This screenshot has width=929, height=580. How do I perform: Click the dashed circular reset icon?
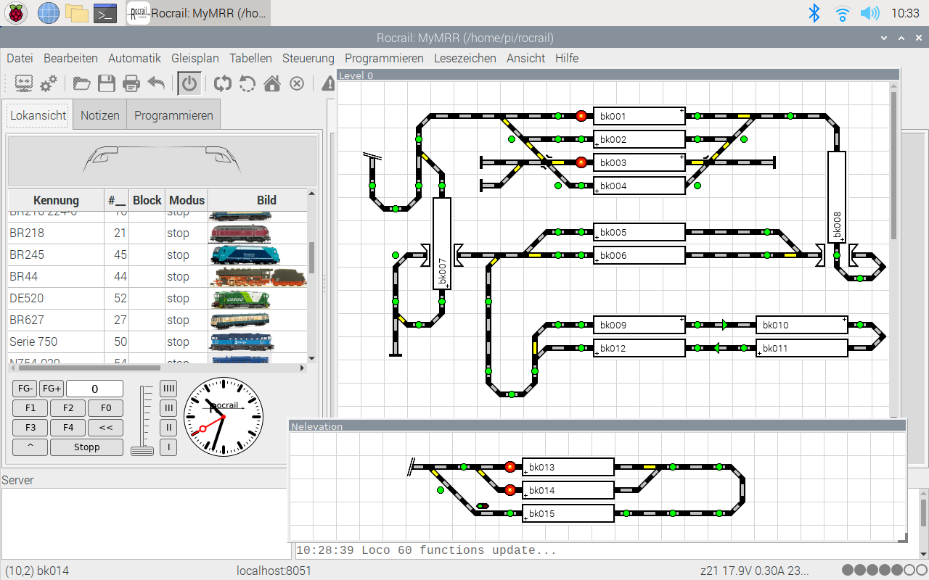[x=247, y=83]
